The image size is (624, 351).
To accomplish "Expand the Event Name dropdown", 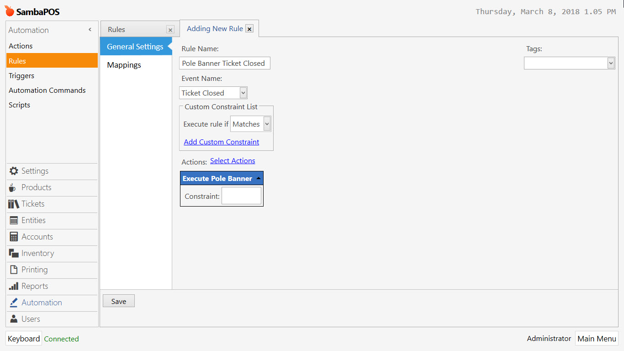I will click(x=243, y=93).
